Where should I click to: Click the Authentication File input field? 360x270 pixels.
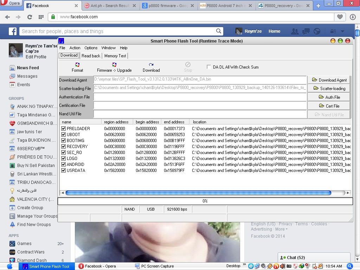click(200, 97)
